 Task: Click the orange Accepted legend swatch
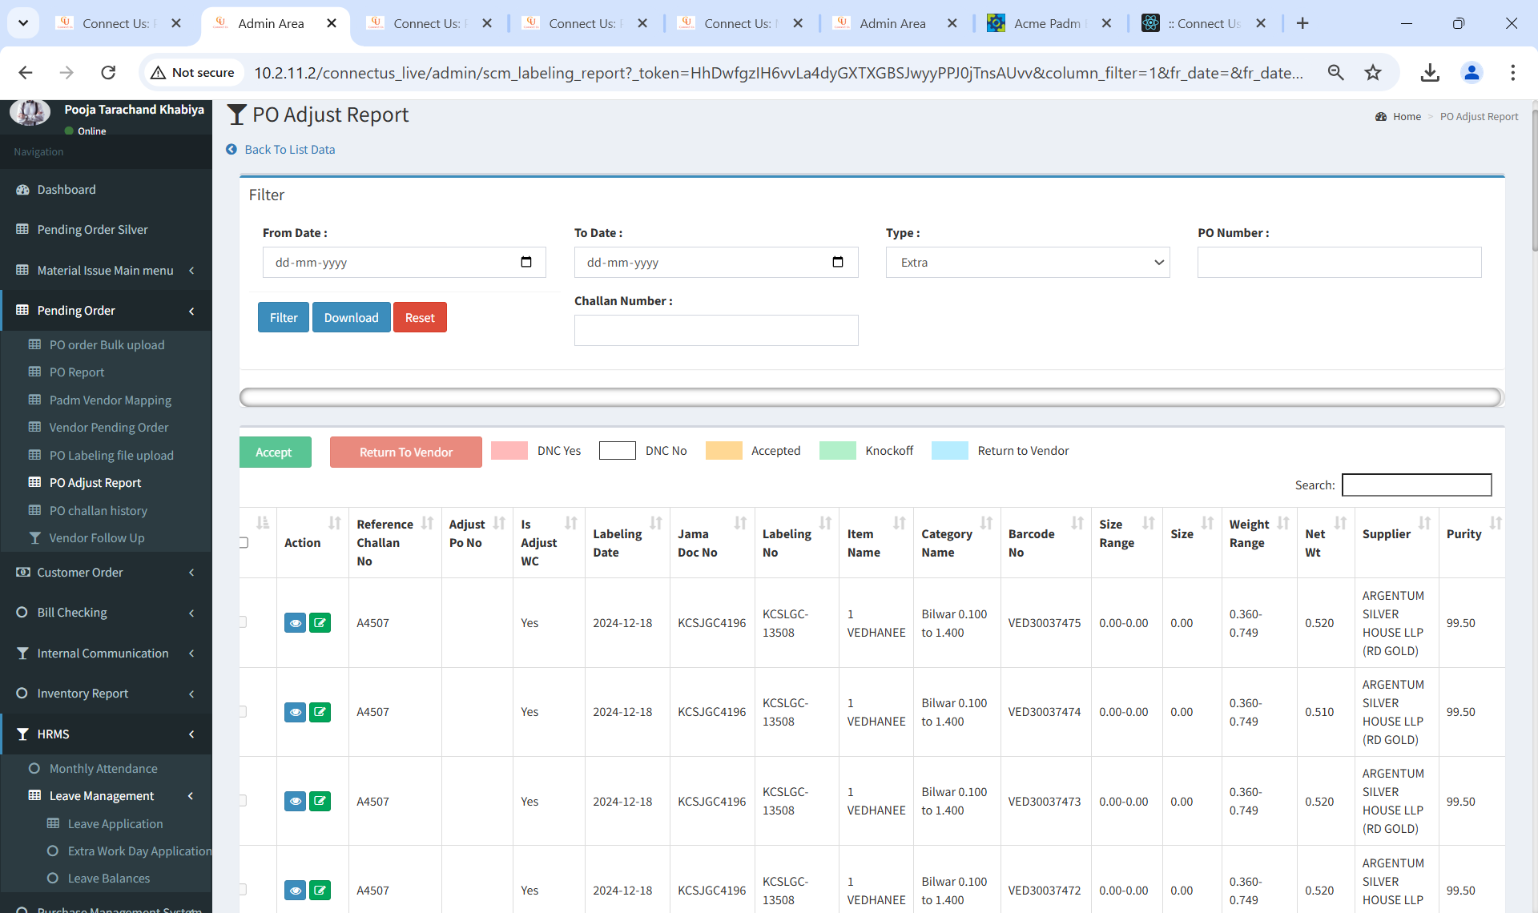click(724, 450)
